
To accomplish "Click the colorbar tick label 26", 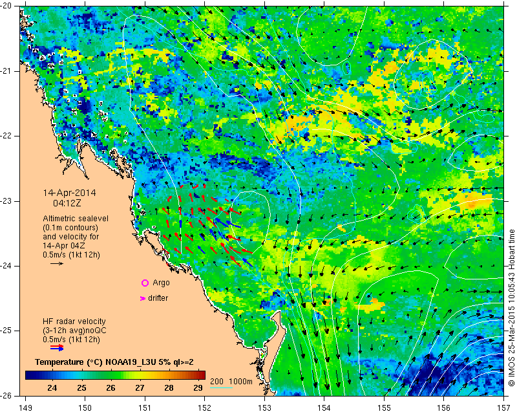I will pyautogui.click(x=111, y=387).
